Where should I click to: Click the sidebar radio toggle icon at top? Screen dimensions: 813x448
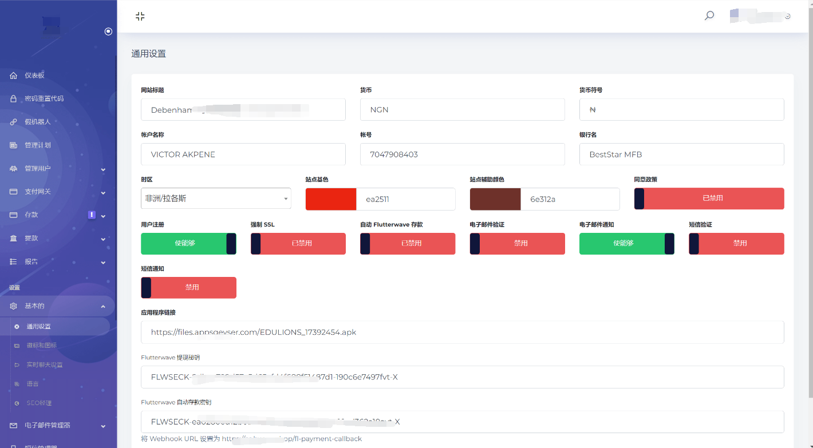tap(108, 31)
